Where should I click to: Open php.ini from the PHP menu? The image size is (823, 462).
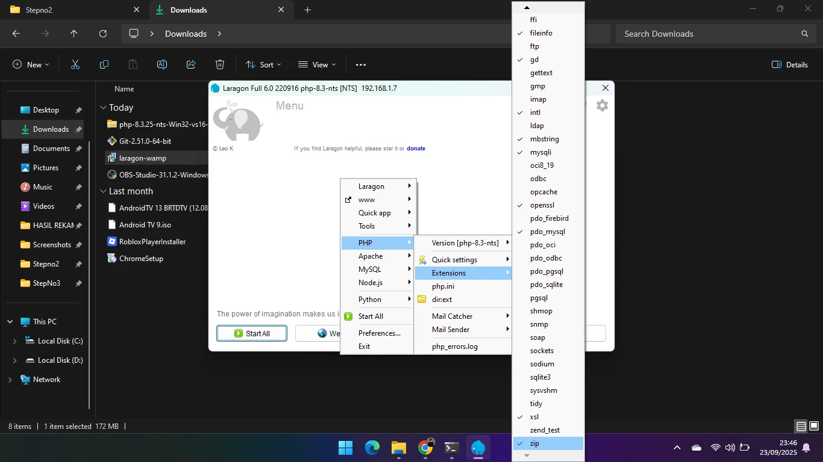coord(443,286)
